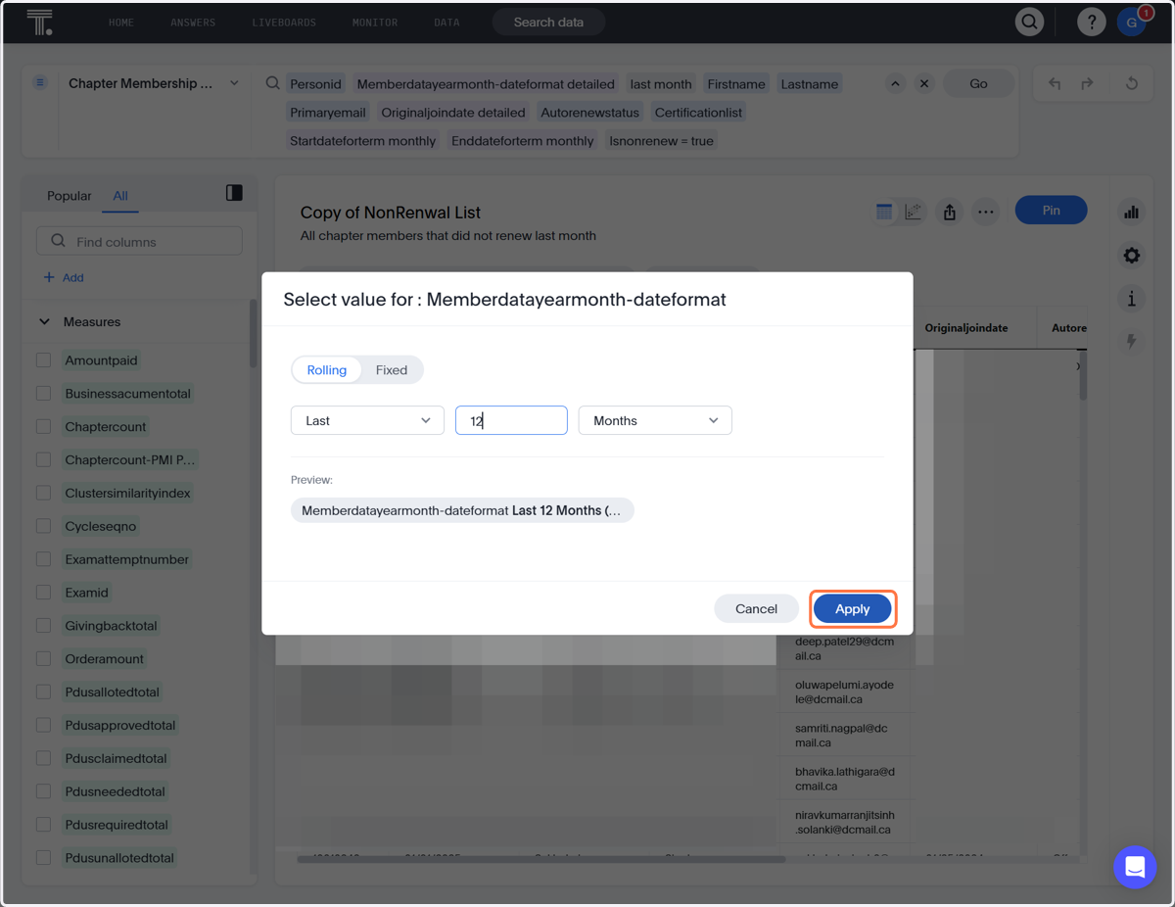
Task: Check the Examattemptnumber checkbox
Action: click(x=43, y=559)
